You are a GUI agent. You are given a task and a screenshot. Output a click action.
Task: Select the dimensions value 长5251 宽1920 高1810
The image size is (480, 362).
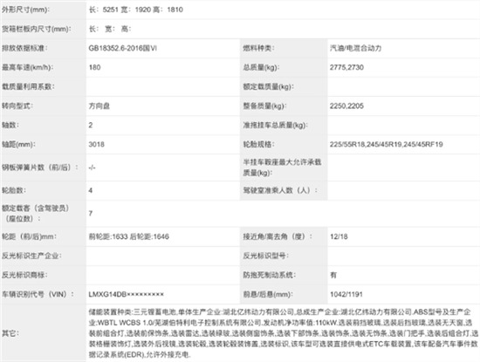pos(136,10)
